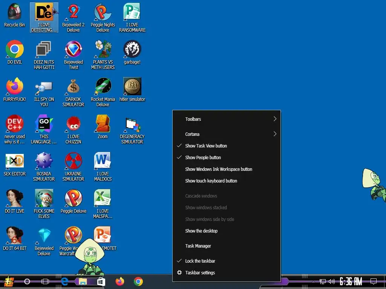Open File Explorer from the taskbar
This screenshot has width=386, height=289.
pyautogui.click(x=83, y=281)
